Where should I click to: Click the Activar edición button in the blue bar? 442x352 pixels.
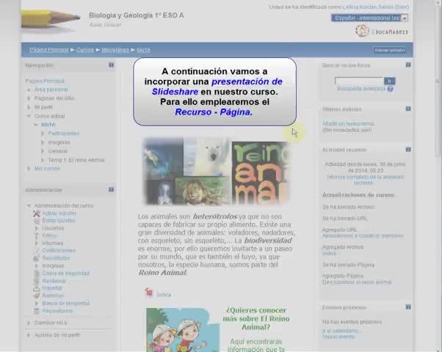click(390, 50)
